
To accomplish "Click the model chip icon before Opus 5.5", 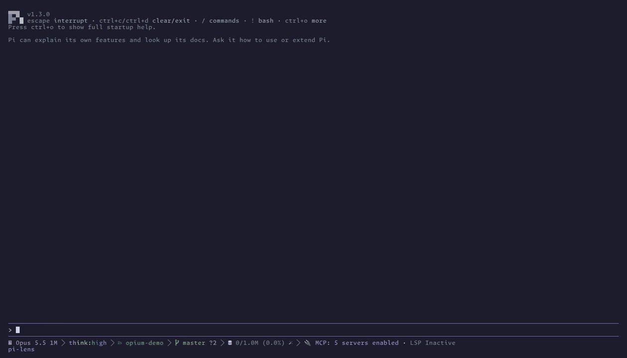I will pos(10,343).
